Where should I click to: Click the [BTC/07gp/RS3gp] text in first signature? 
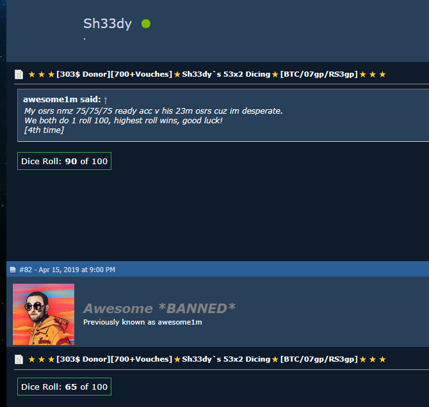[x=319, y=74]
